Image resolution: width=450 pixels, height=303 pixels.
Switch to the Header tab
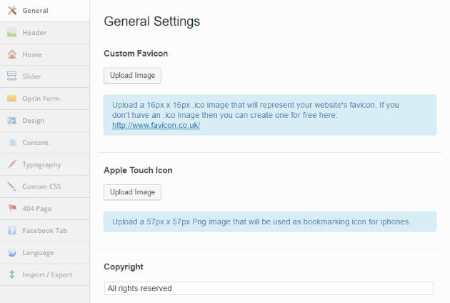coord(45,33)
